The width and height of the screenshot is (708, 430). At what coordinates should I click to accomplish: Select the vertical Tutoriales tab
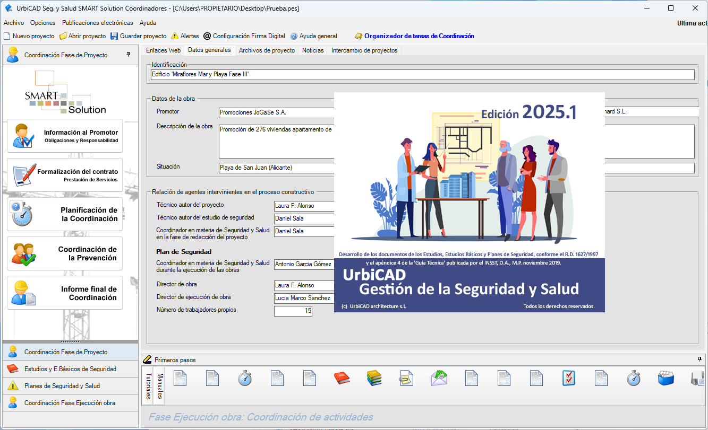click(x=148, y=385)
